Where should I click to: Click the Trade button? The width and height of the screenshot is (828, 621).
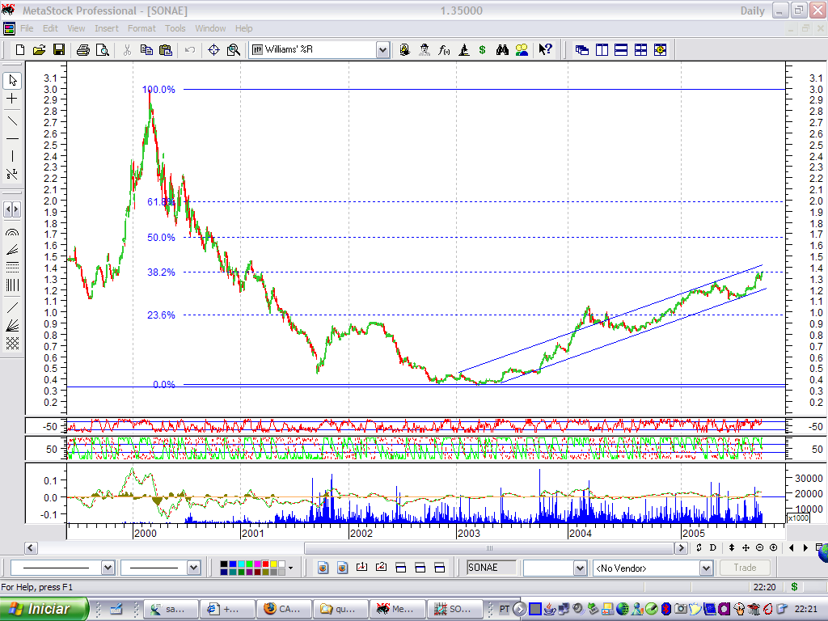(x=745, y=568)
